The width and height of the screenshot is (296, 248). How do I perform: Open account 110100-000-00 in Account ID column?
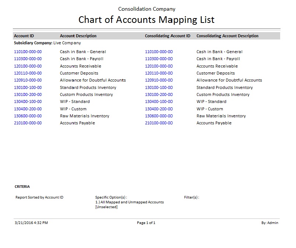pyautogui.click(x=28, y=52)
